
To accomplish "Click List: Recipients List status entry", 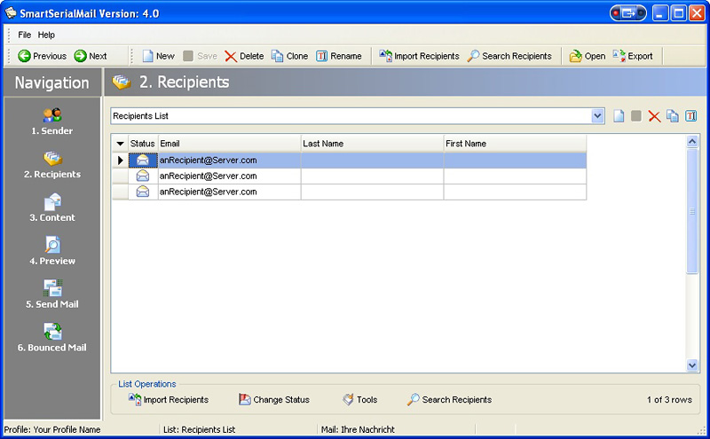I will coord(199,429).
